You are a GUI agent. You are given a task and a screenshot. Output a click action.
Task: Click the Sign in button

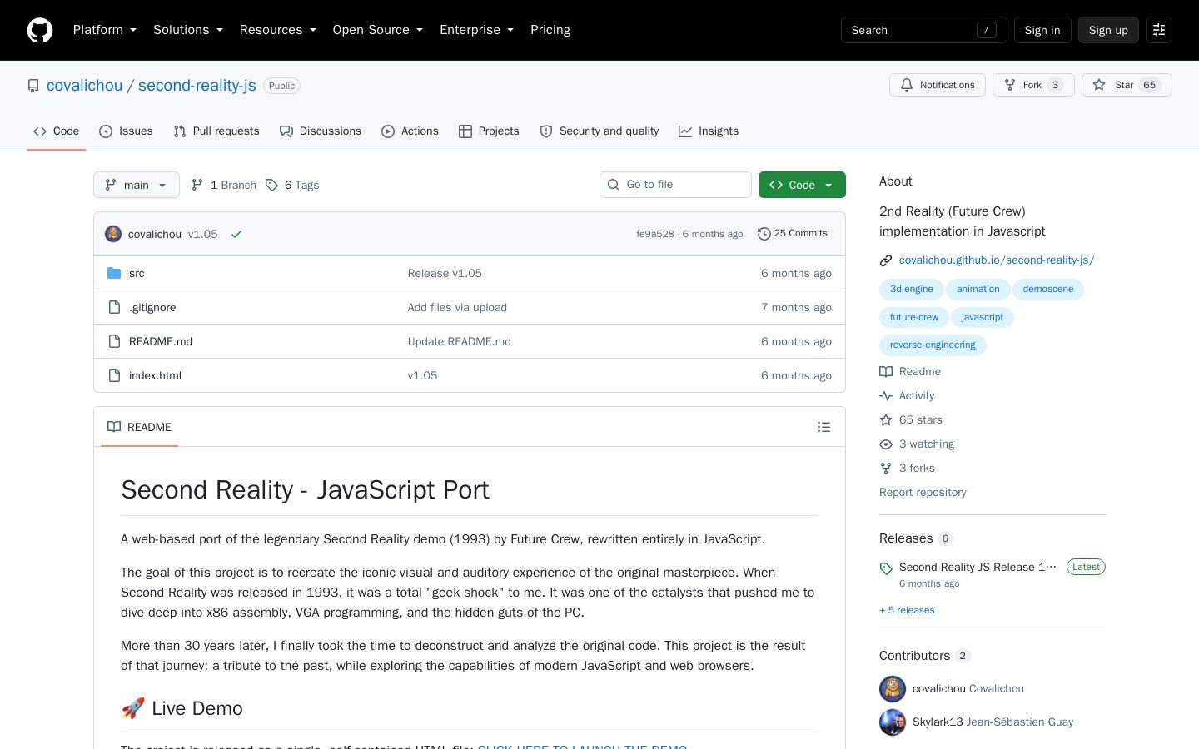1042,30
